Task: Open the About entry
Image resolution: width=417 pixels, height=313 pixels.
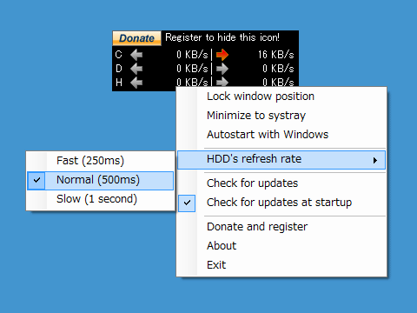Action: tap(281, 246)
